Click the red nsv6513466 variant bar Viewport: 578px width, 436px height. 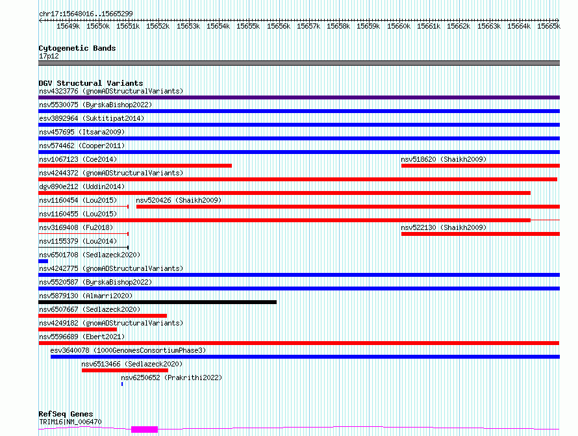point(125,370)
